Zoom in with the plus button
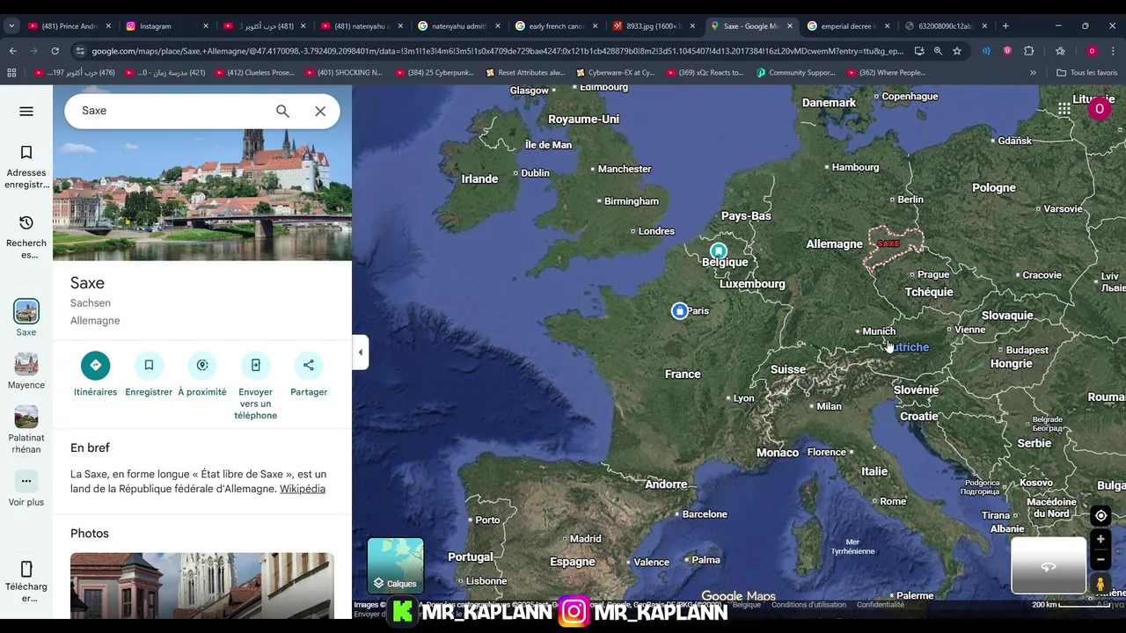The height and width of the screenshot is (633, 1126). [1100, 539]
